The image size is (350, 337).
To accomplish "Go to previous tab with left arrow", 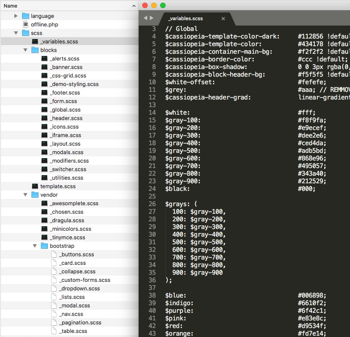I will coord(145,18).
